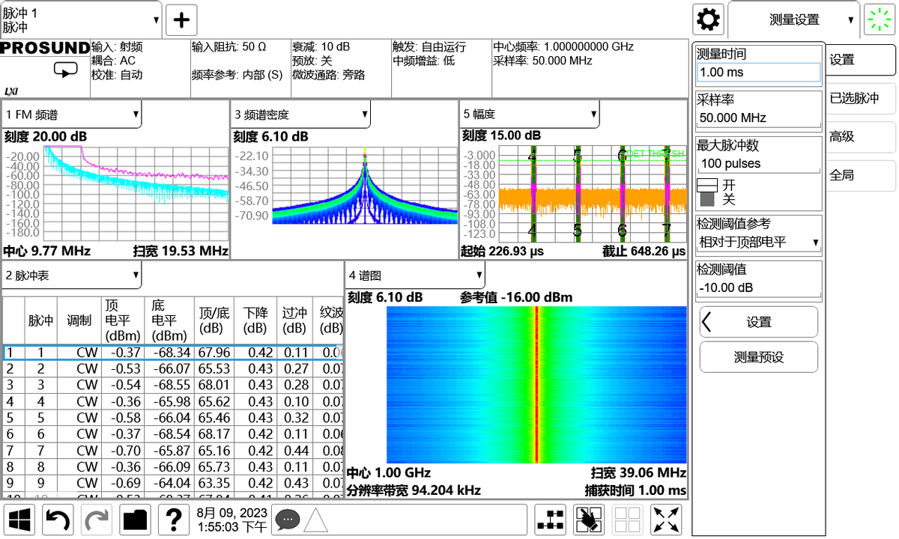
Task: Click the plus icon to add a screen
Action: pos(181,19)
